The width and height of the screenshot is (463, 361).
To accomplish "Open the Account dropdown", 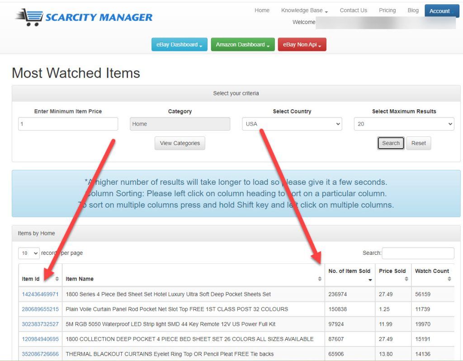I will coord(442,11).
